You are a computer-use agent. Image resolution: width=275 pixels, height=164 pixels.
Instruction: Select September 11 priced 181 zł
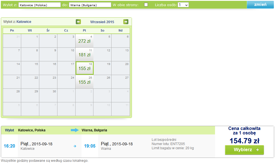pyautogui.click(x=85, y=54)
